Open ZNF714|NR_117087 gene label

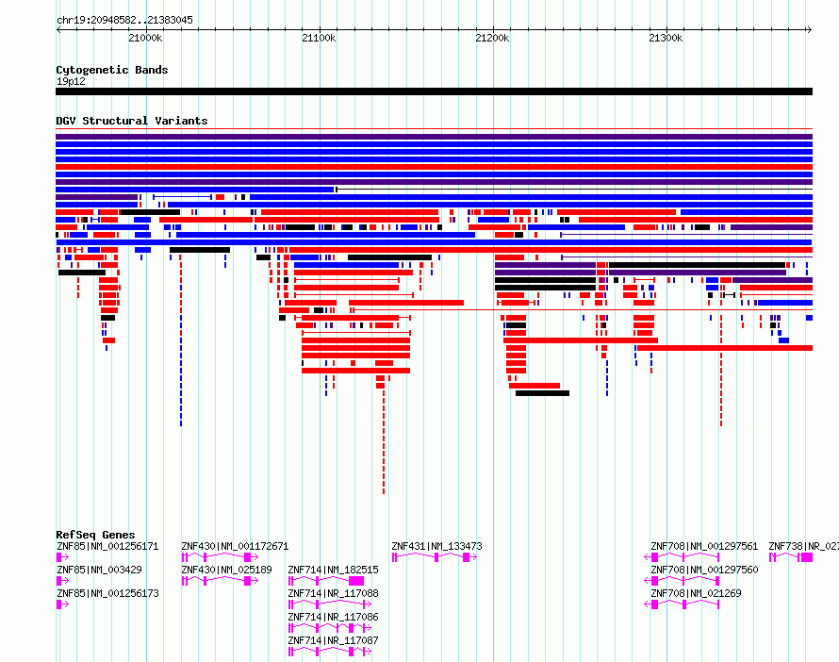(333, 640)
